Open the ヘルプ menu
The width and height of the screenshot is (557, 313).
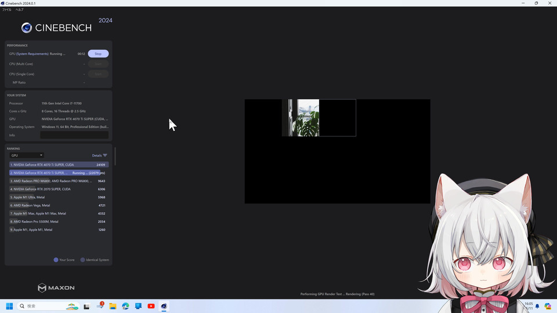click(x=20, y=10)
